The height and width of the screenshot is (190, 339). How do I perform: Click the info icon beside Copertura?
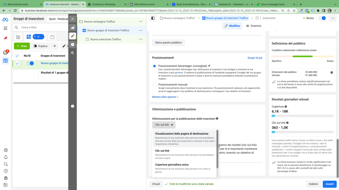point(286,107)
